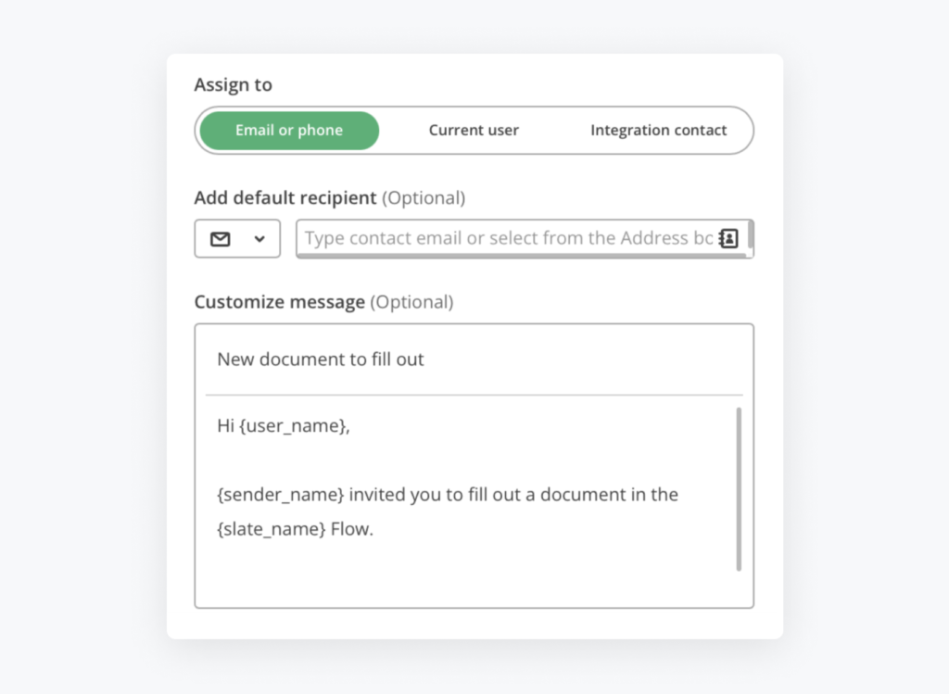Viewport: 949px width, 694px height.
Task: Click the subject line 'New document to fill out'
Action: 321,360
